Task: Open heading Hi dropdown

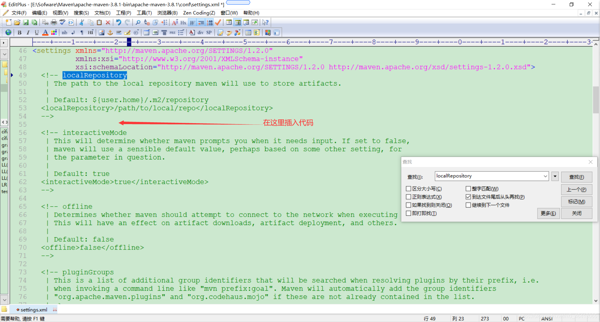Action: (x=90, y=33)
